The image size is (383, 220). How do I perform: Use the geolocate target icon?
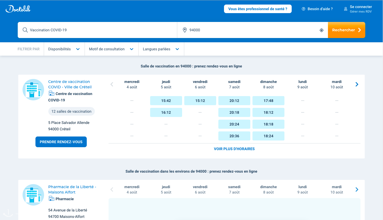point(321,30)
